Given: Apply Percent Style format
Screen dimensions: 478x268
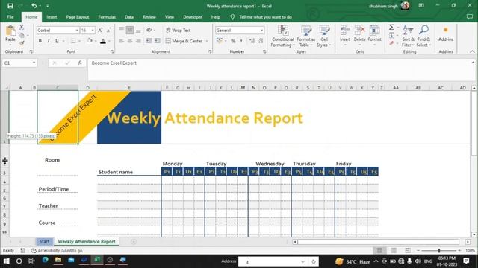Looking at the screenshot, I should tap(233, 41).
